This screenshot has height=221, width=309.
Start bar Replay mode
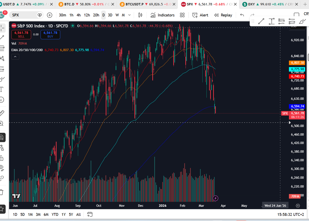pos(223,15)
